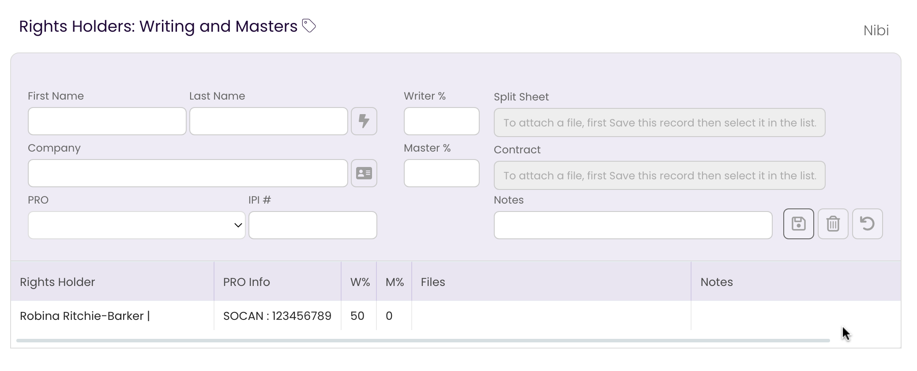Image resolution: width=917 pixels, height=371 pixels.
Task: Click the Rights Holders: Writing and Masters heading
Action: click(x=158, y=26)
